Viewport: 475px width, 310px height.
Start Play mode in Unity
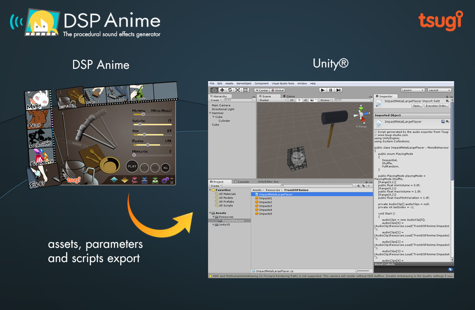coord(323,90)
